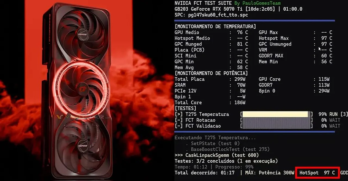Click the 'GPC Min' label
This screenshot has height=181, width=348.
point(184,62)
